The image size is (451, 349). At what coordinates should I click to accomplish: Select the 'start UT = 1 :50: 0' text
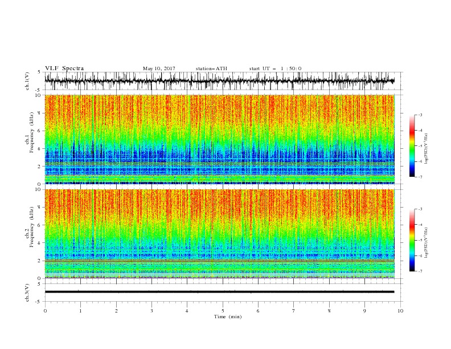pyautogui.click(x=275, y=68)
